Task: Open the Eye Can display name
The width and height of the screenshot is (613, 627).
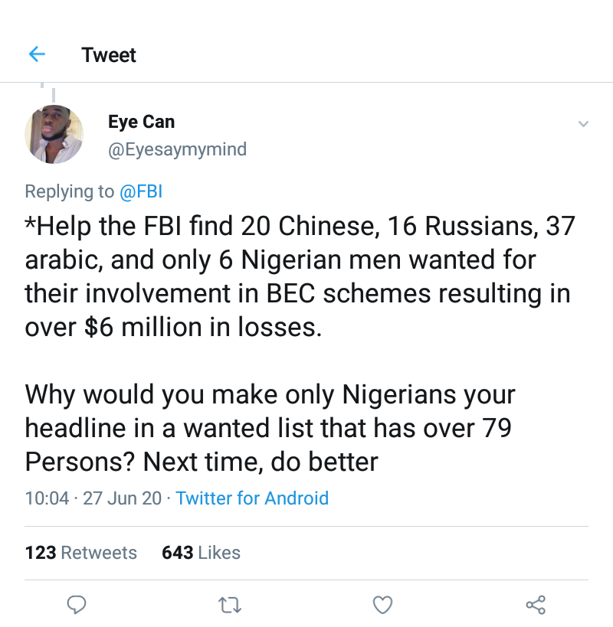Action: 141,122
